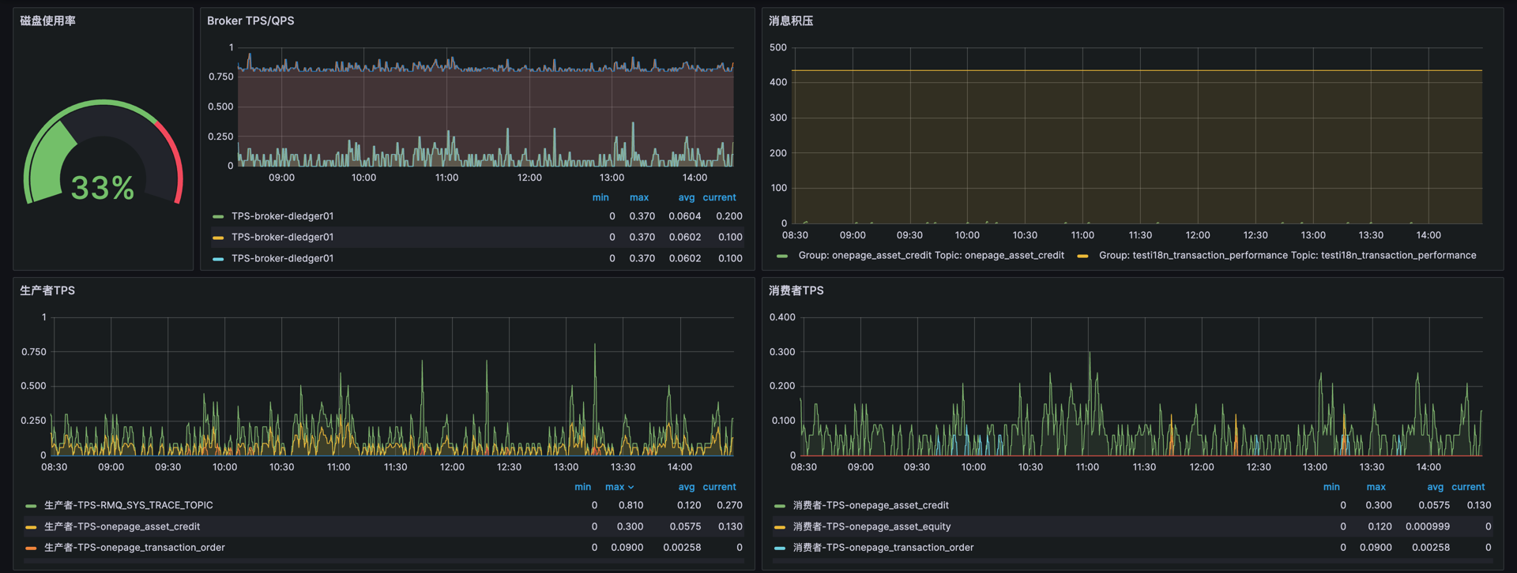
Task: Sort Broker TPS/QPS legend by avg
Action: pos(687,197)
